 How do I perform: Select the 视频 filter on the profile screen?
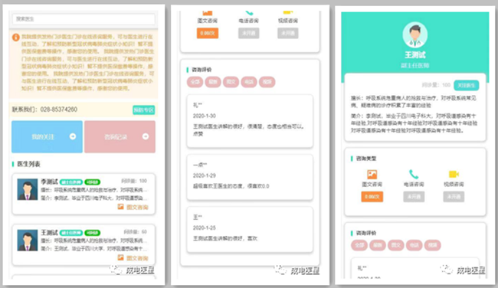(432, 245)
